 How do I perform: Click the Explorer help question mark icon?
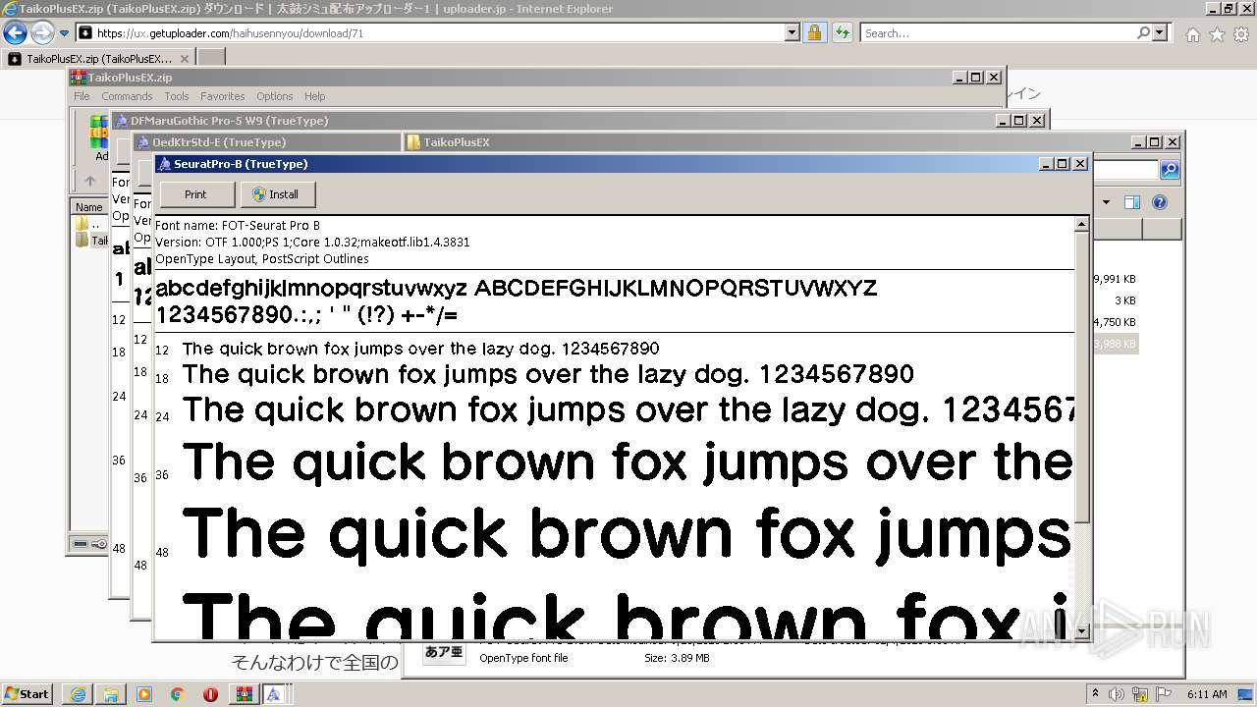1160,203
